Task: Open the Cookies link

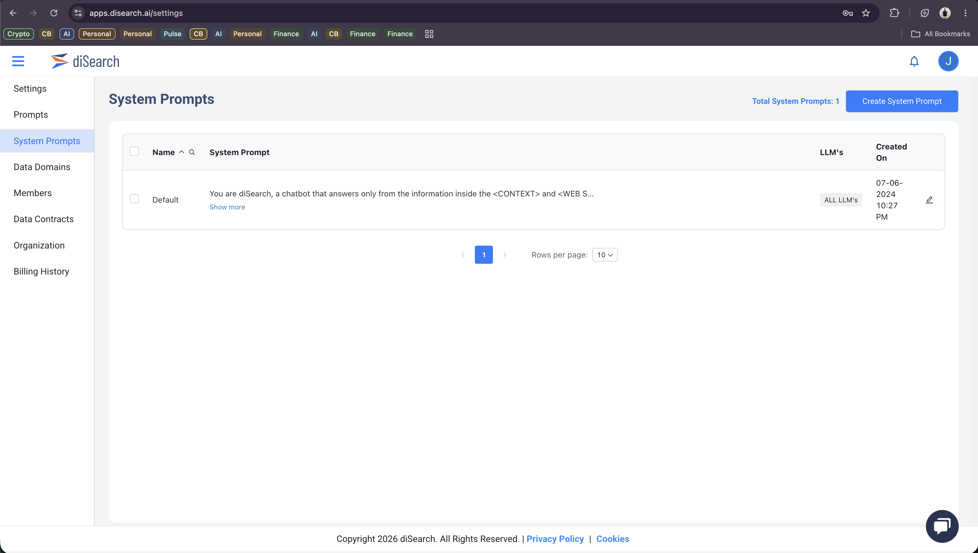Action: coord(612,539)
